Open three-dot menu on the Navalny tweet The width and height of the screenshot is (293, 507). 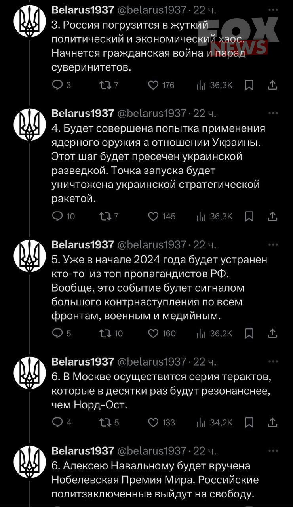pyautogui.click(x=273, y=451)
